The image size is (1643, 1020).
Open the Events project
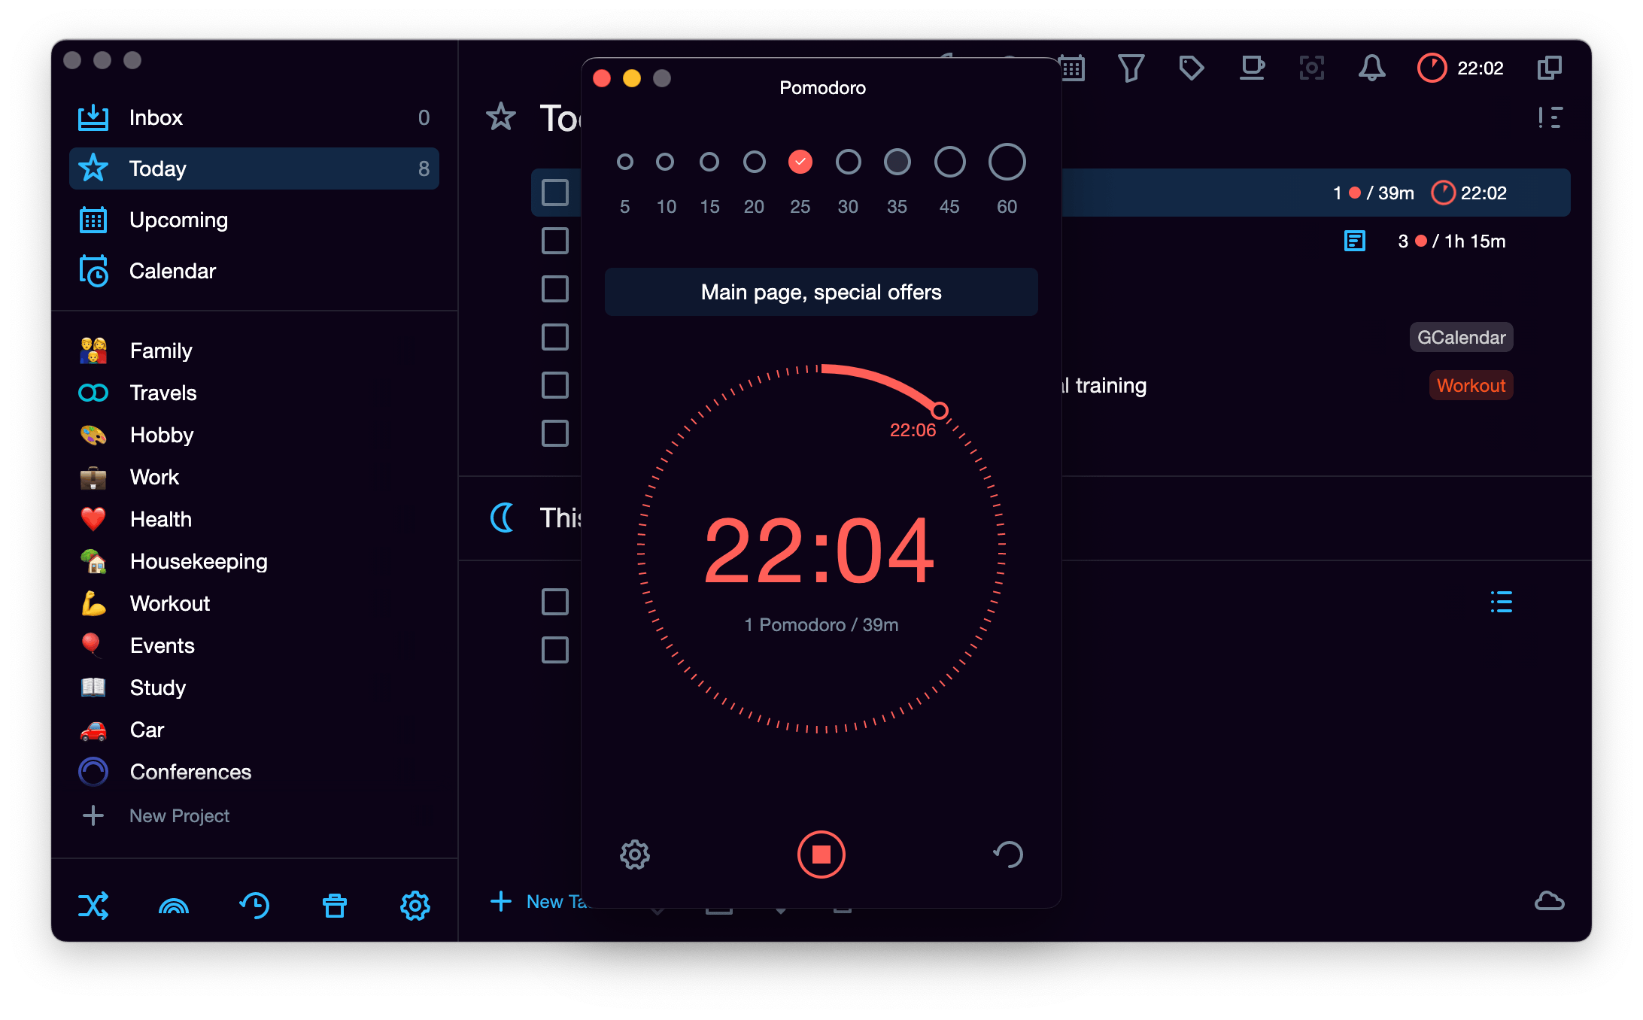254,645
